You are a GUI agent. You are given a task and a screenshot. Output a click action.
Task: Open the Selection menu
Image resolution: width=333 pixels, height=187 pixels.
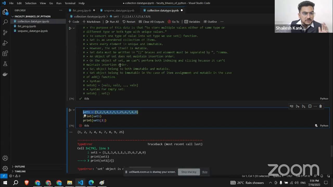click(x=31, y=3)
